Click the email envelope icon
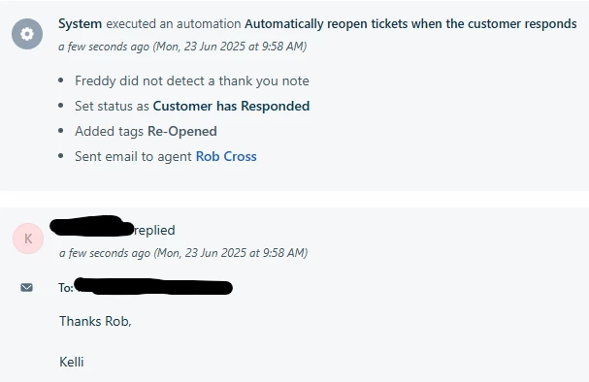The image size is (589, 382). pyautogui.click(x=26, y=287)
